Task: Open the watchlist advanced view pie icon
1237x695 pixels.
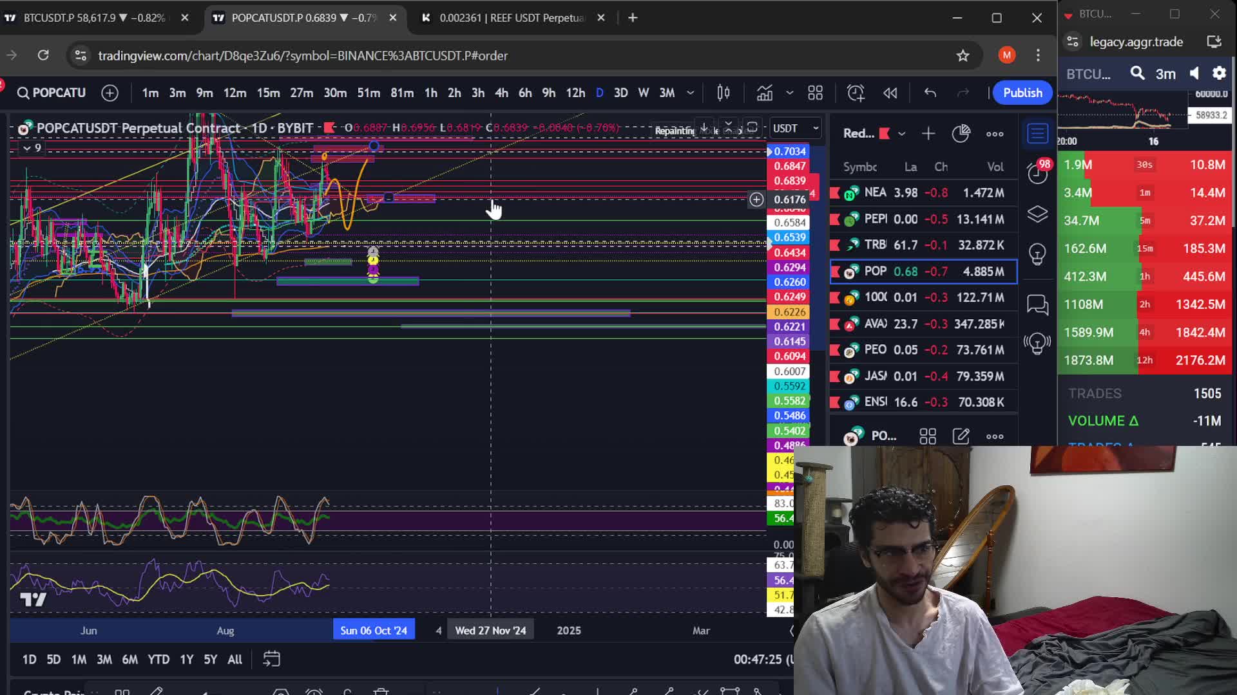Action: click(x=961, y=134)
